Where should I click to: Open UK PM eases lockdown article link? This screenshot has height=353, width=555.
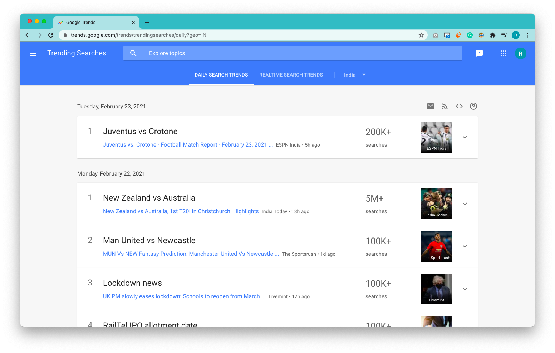pos(184,296)
